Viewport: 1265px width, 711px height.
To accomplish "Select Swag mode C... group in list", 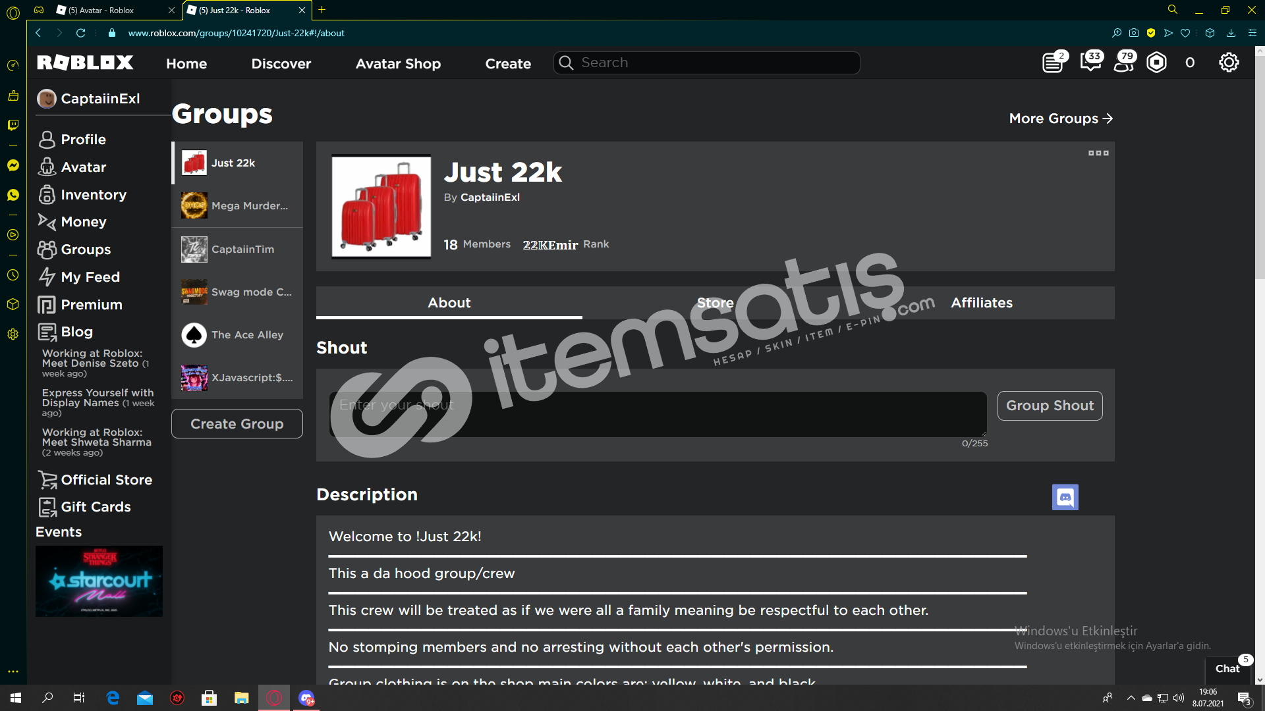I will 237,292.
